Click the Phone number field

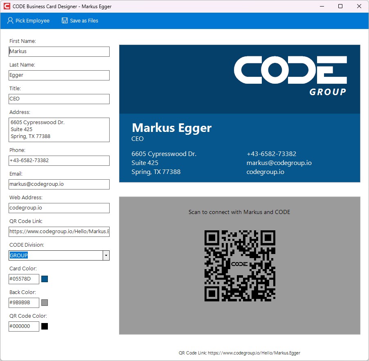point(59,160)
